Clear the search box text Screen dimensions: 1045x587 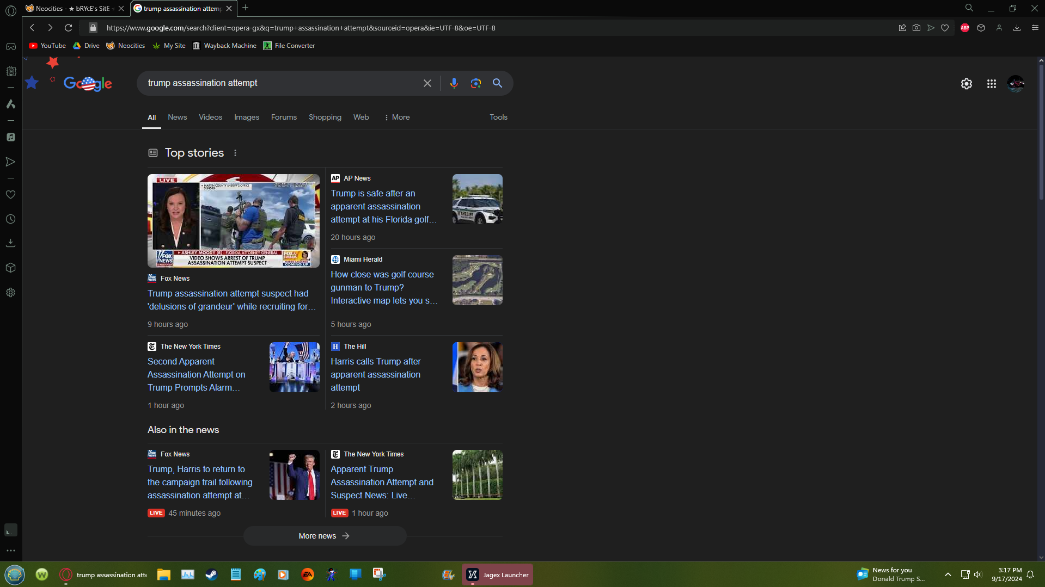click(427, 83)
